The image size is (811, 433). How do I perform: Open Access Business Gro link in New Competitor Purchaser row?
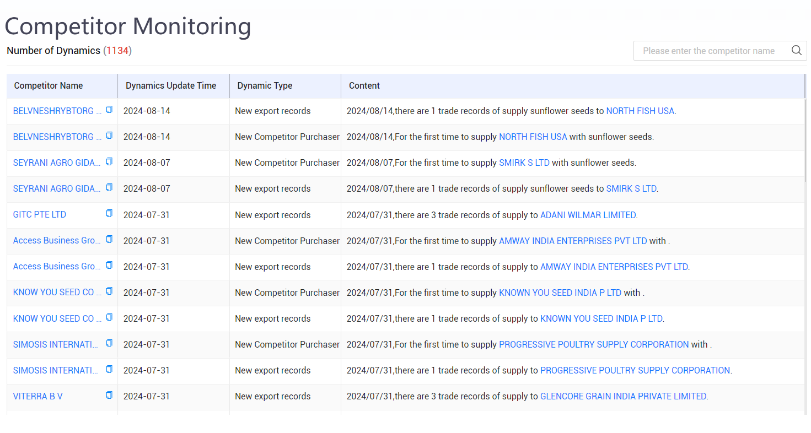[57, 241]
